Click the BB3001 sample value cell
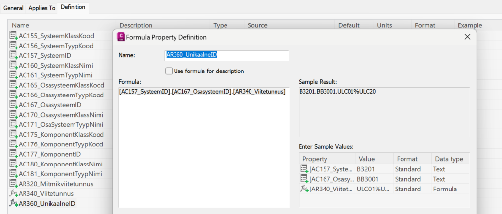 coord(374,179)
